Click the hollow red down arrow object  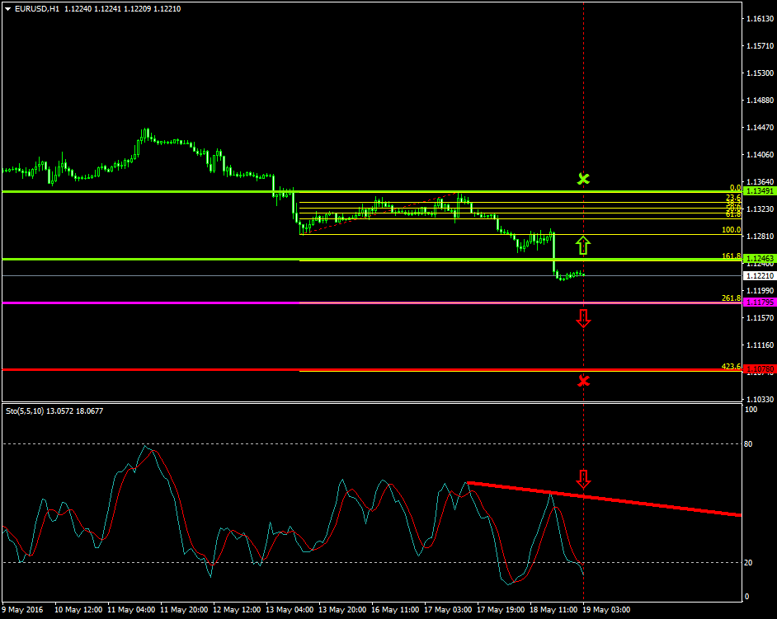tap(584, 319)
